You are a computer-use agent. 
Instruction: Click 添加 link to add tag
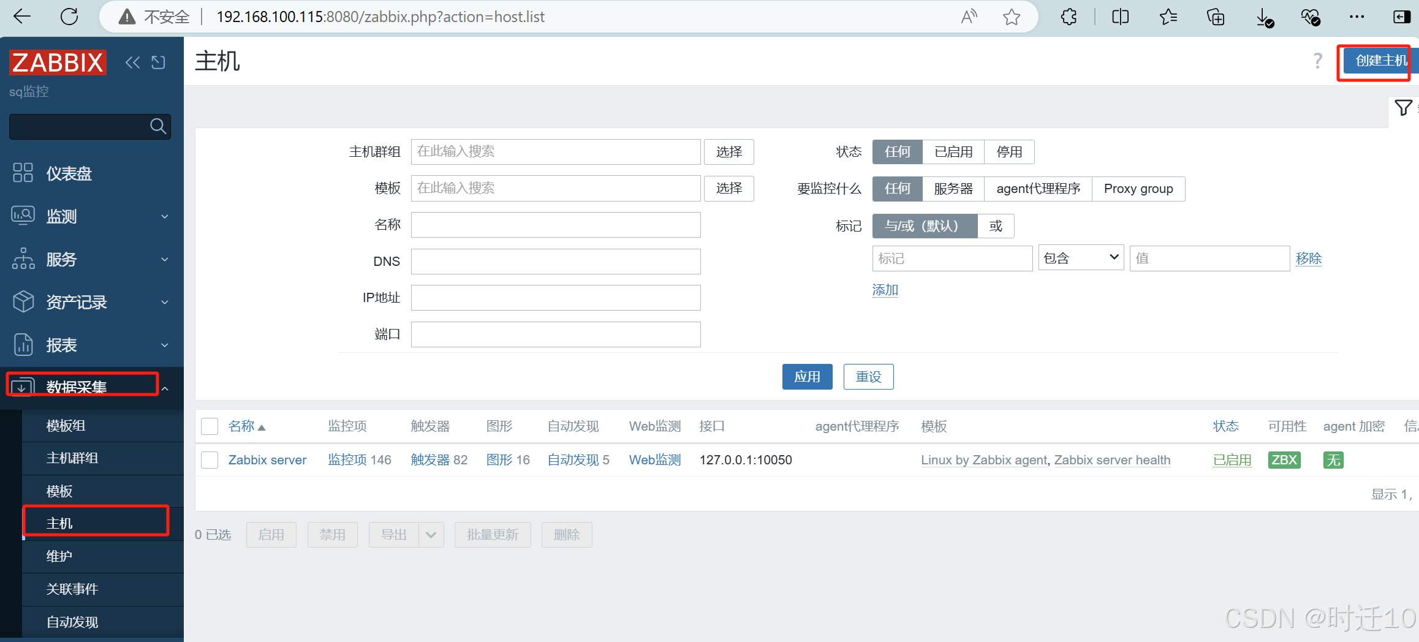(x=885, y=290)
